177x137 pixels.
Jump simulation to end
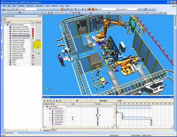(90, 101)
